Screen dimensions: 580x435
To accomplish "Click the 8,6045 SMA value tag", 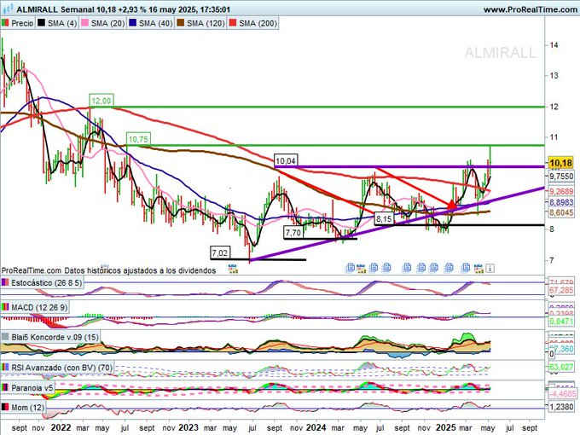I will pyautogui.click(x=560, y=212).
